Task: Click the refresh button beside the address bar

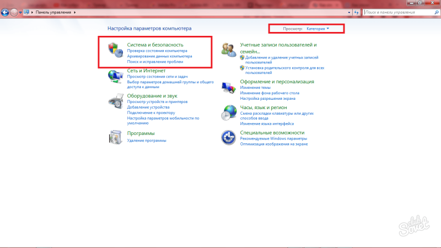Action: [356, 12]
